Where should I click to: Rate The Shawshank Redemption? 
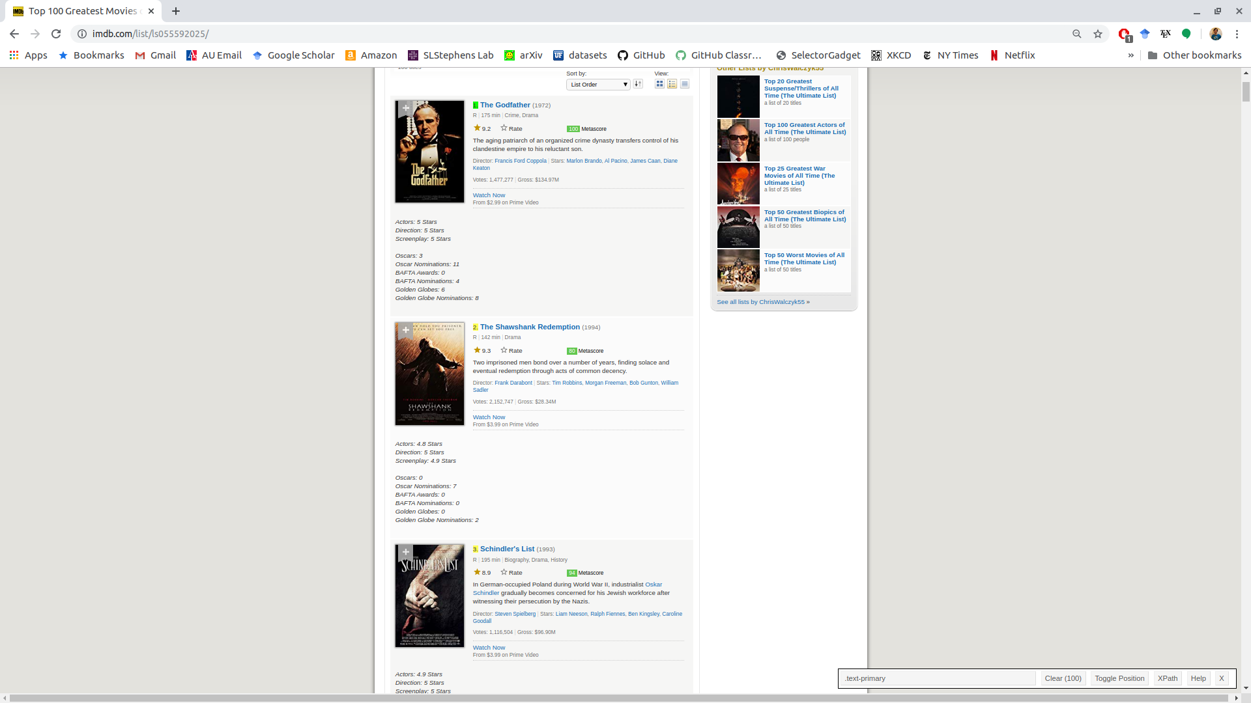tap(511, 350)
